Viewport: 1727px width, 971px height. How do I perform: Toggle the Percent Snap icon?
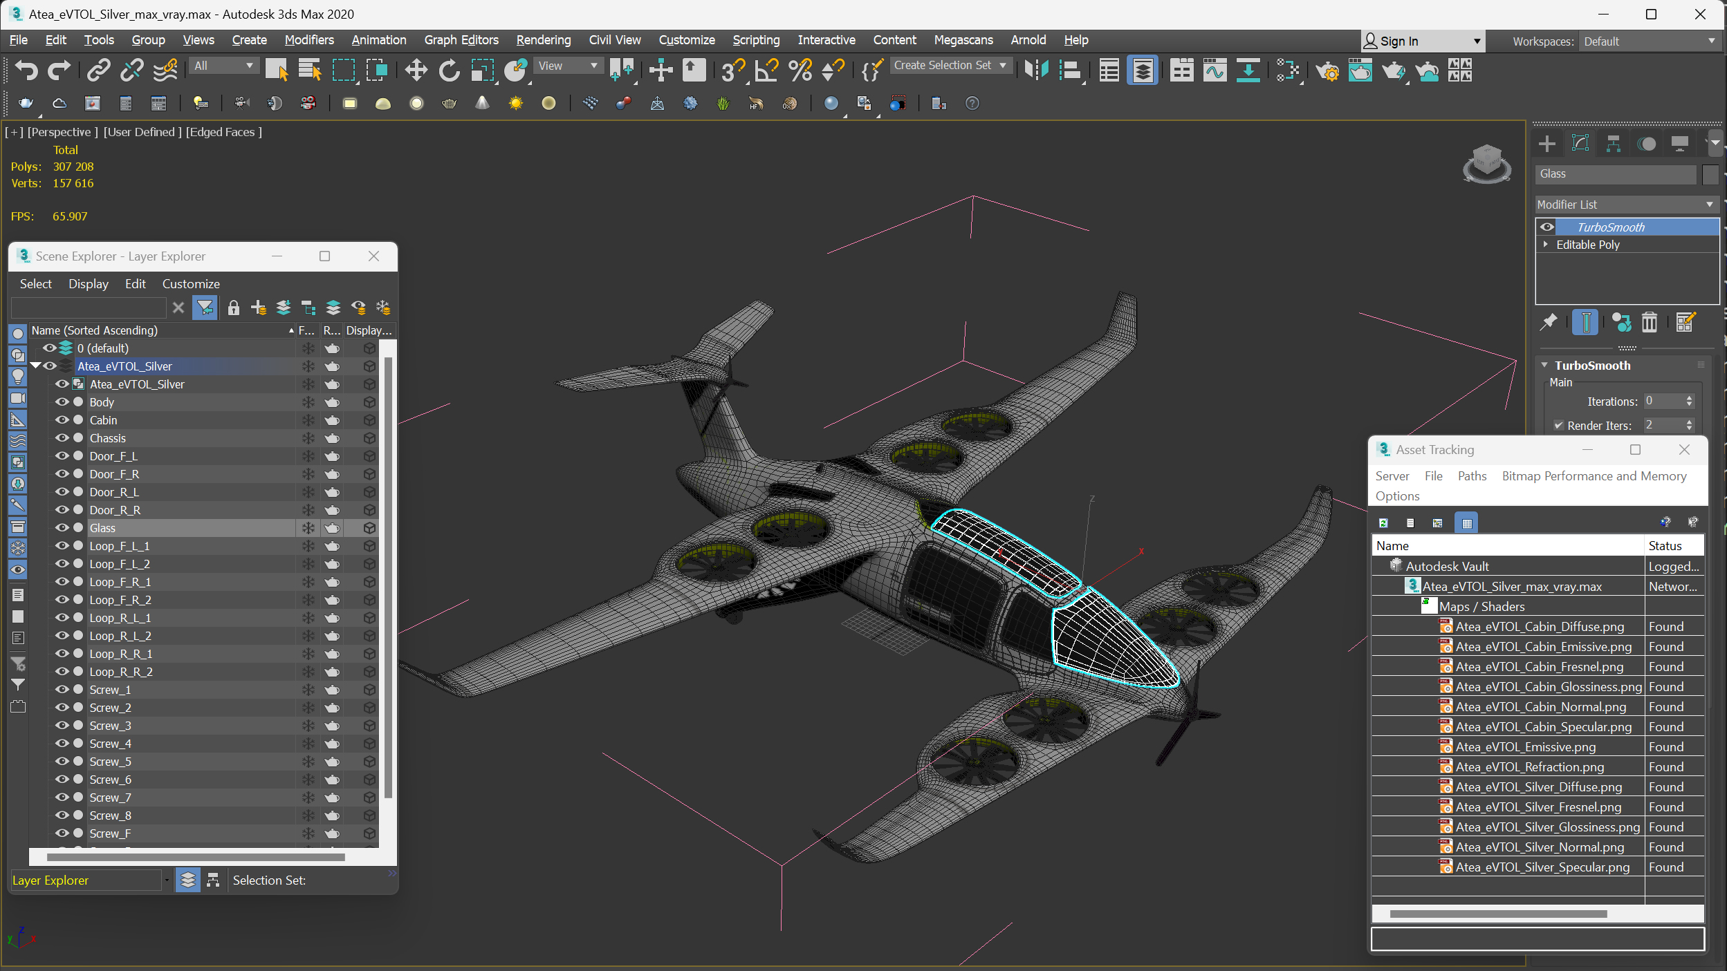(800, 70)
